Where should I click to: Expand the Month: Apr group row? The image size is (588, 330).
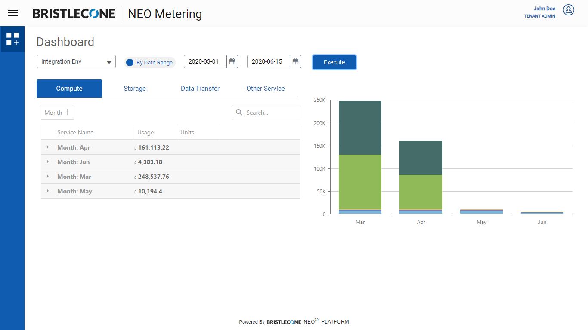[48, 147]
